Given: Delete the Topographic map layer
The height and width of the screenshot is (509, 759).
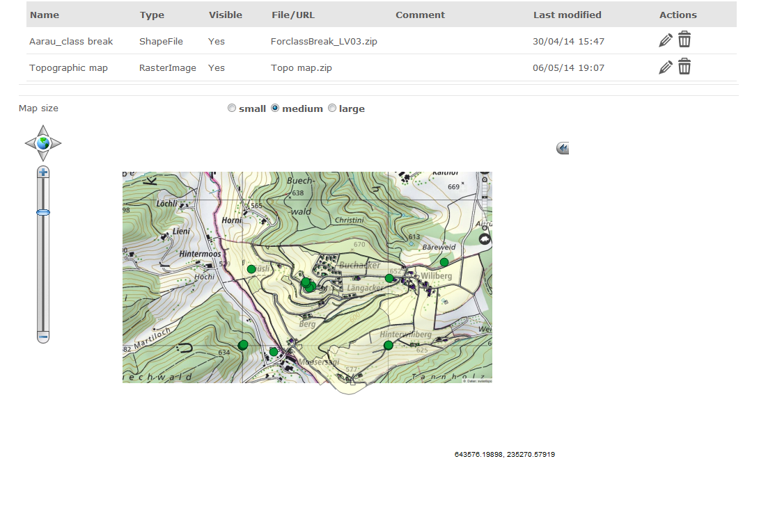Looking at the screenshot, I should (684, 66).
